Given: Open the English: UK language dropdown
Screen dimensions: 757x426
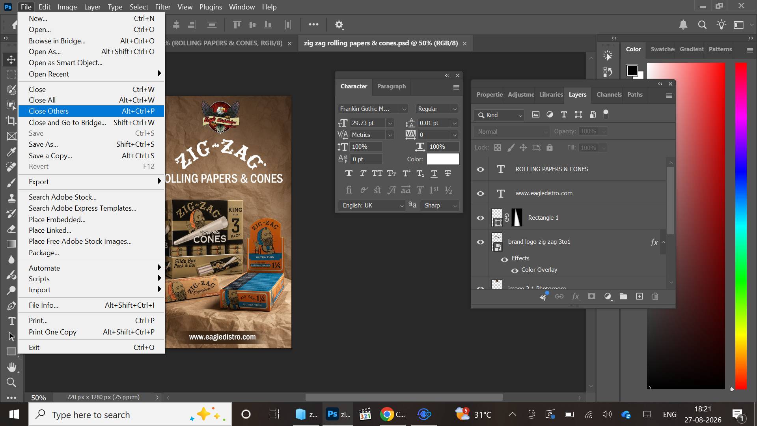Looking at the screenshot, I should (x=401, y=206).
